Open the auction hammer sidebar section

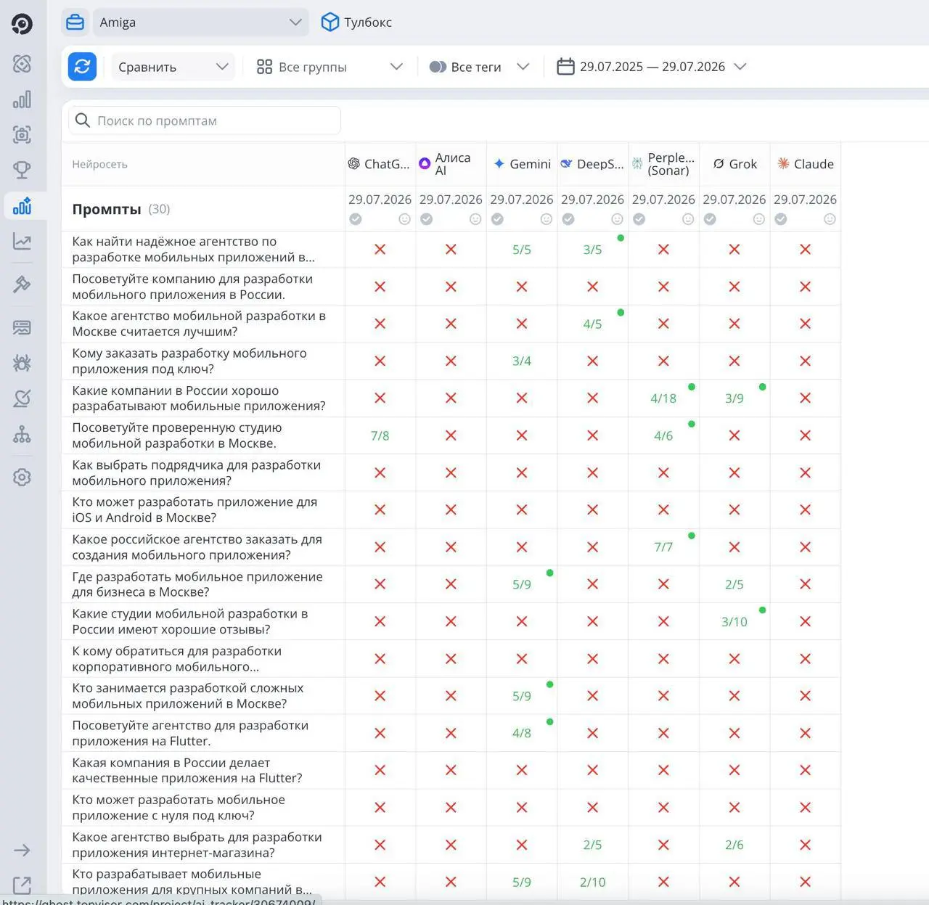(x=22, y=284)
